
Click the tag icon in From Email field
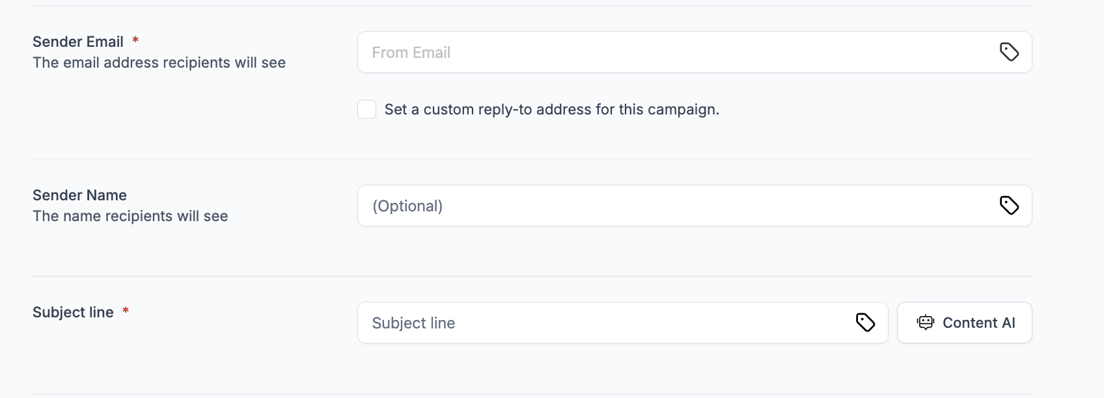pos(1009,52)
